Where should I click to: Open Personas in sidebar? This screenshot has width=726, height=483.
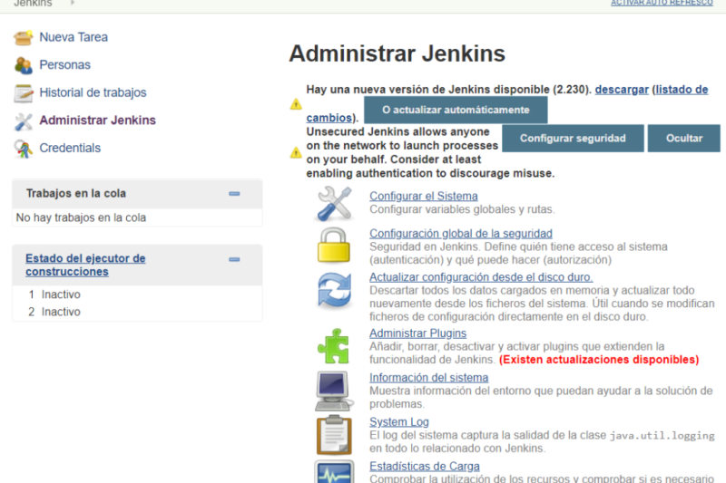64,64
